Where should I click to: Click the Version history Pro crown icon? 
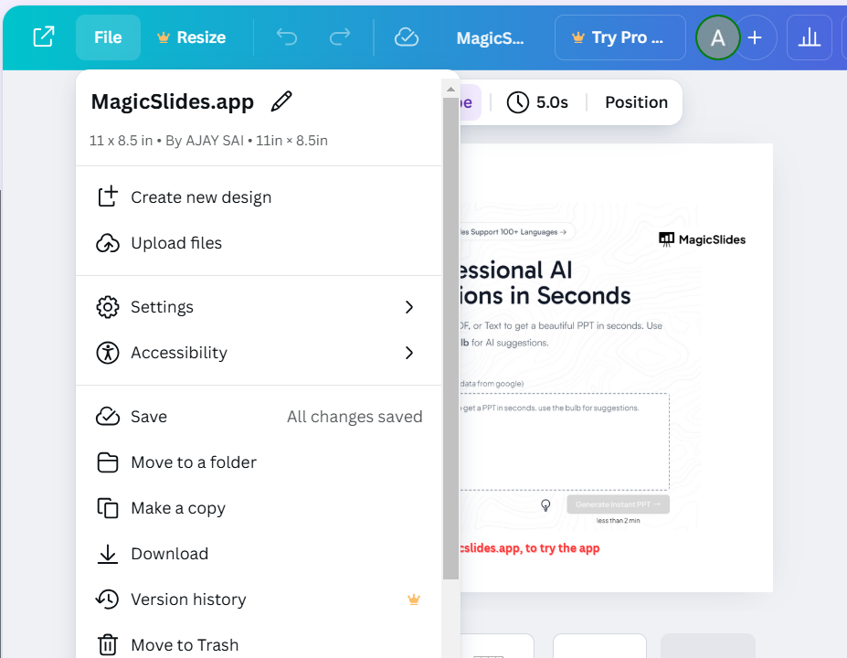414,600
